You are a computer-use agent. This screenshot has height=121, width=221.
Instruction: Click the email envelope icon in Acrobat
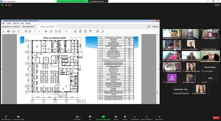(14, 31)
